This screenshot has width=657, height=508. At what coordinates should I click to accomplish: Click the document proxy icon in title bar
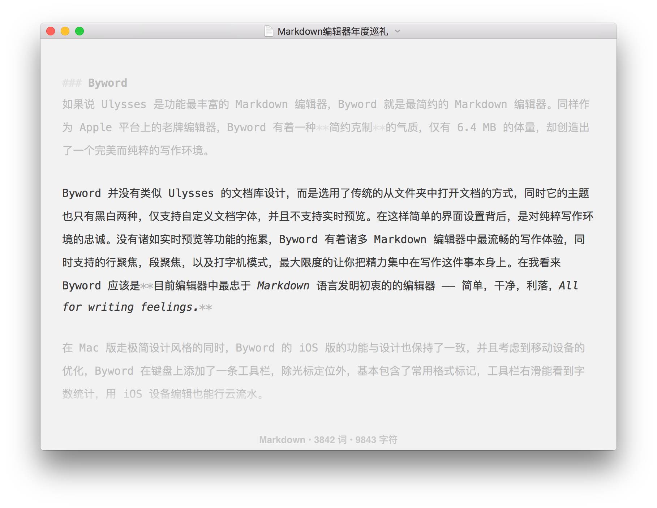point(269,31)
